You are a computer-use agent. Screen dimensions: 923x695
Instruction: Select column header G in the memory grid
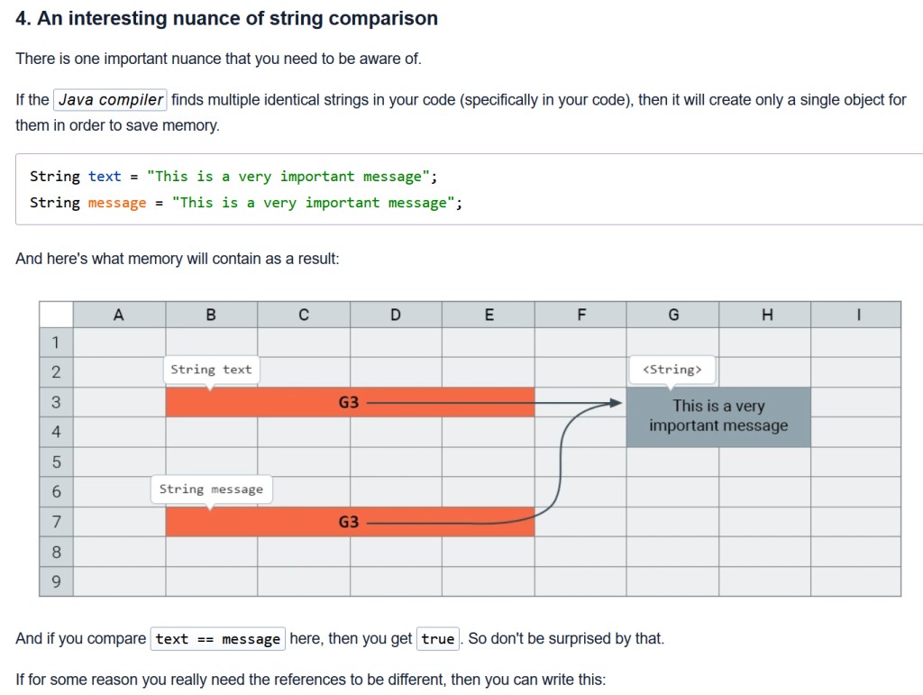673,315
